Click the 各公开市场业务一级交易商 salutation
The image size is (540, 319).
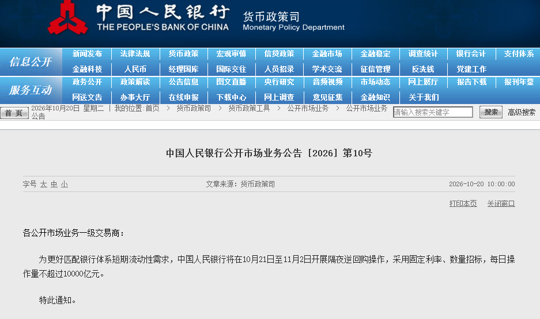point(73,233)
